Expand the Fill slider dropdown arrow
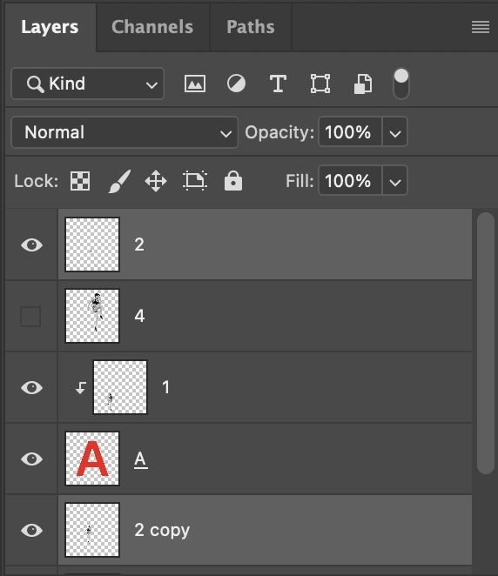Image resolution: width=498 pixels, height=576 pixels. pos(395,181)
